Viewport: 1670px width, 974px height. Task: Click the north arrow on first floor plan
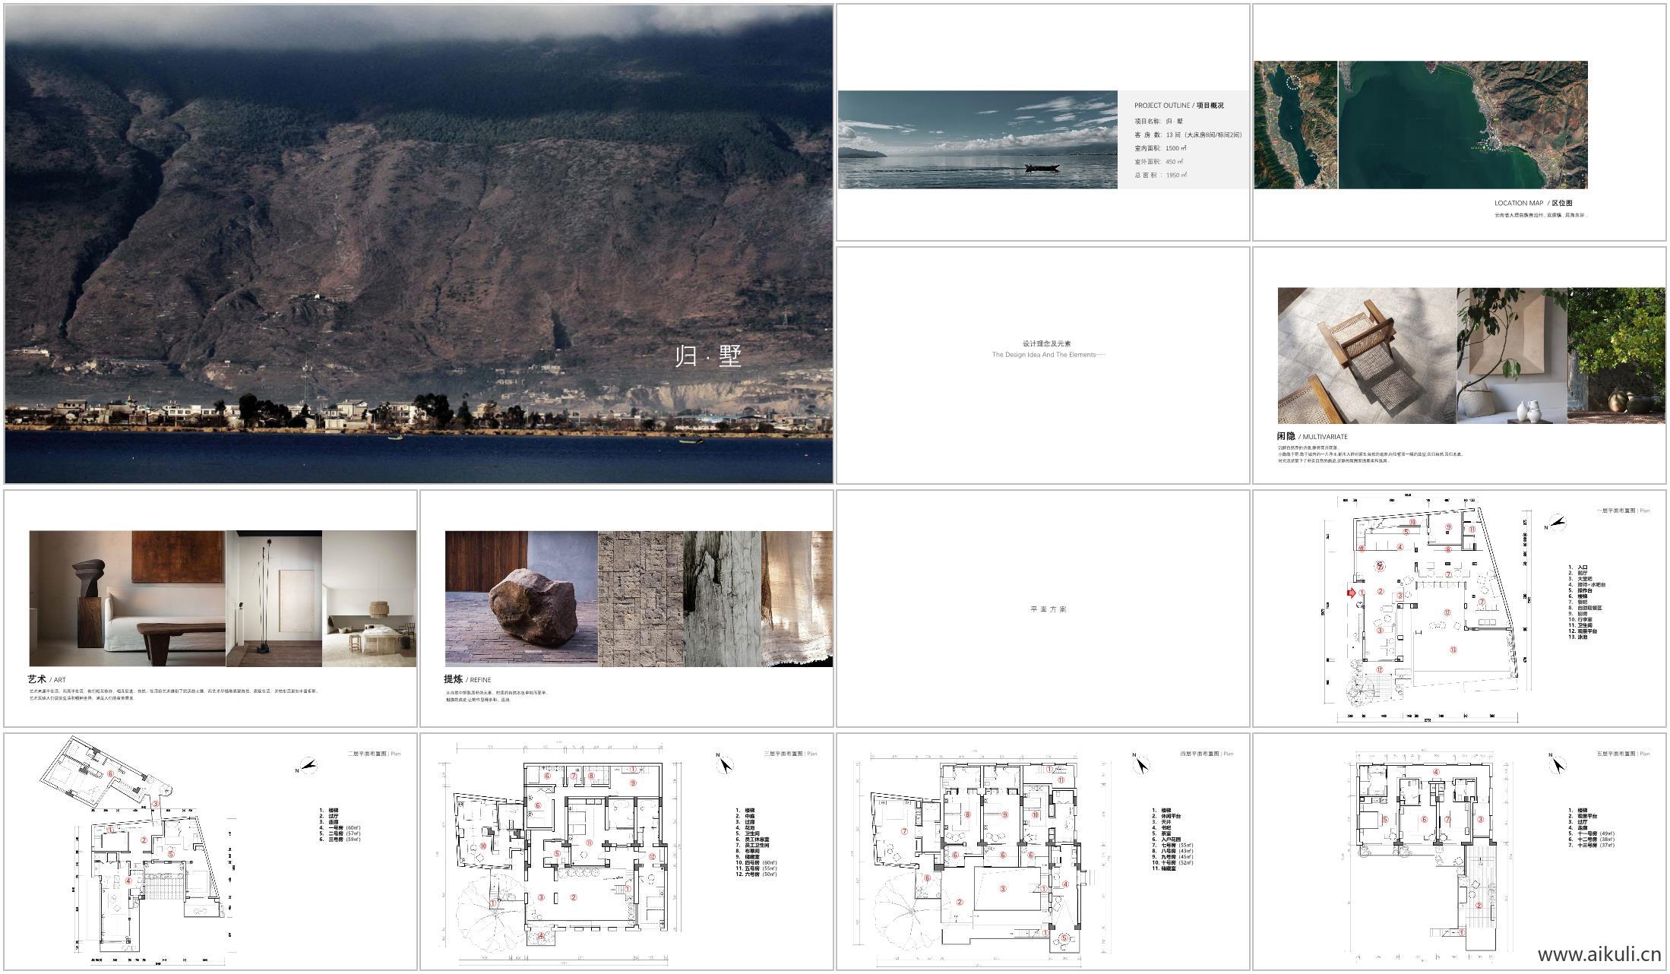tap(1558, 523)
